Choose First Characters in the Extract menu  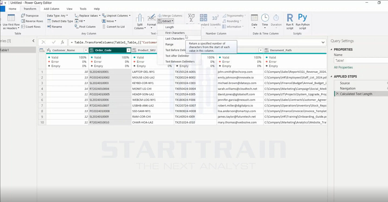coord(179,33)
